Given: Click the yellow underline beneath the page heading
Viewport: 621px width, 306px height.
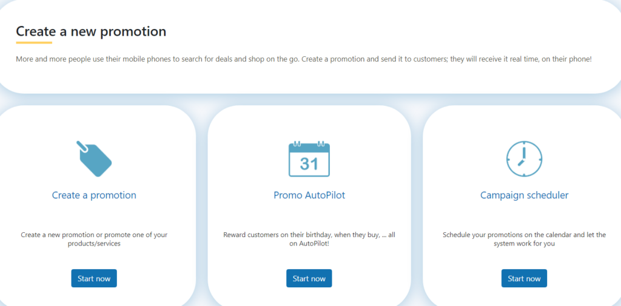Looking at the screenshot, I should [x=34, y=43].
